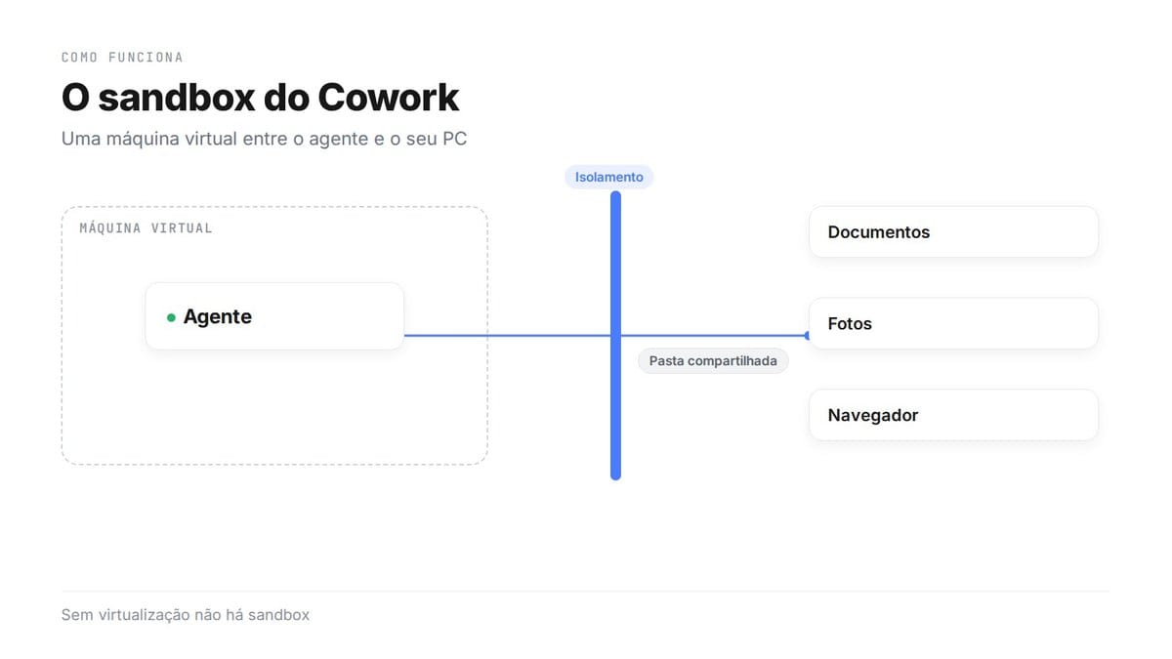This screenshot has height=659, width=1172.
Task: Click the Pasta compartilhada label pill
Action: coord(713,361)
